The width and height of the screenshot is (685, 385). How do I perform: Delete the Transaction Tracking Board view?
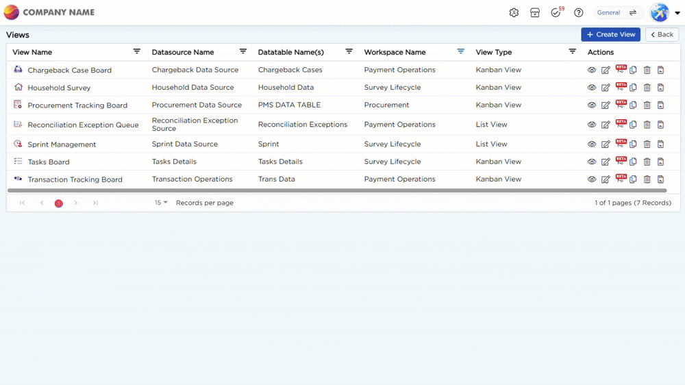(647, 179)
